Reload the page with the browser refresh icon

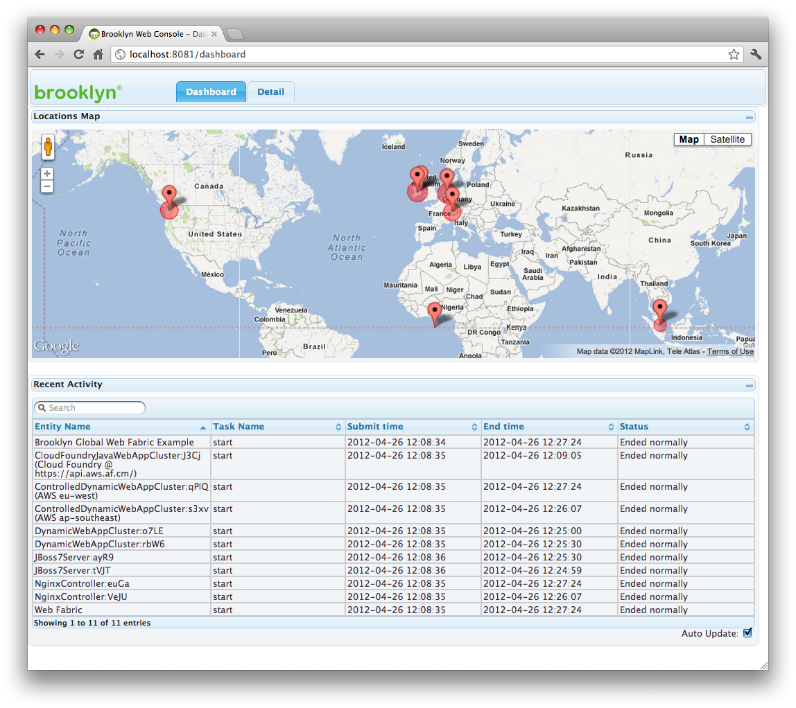79,55
